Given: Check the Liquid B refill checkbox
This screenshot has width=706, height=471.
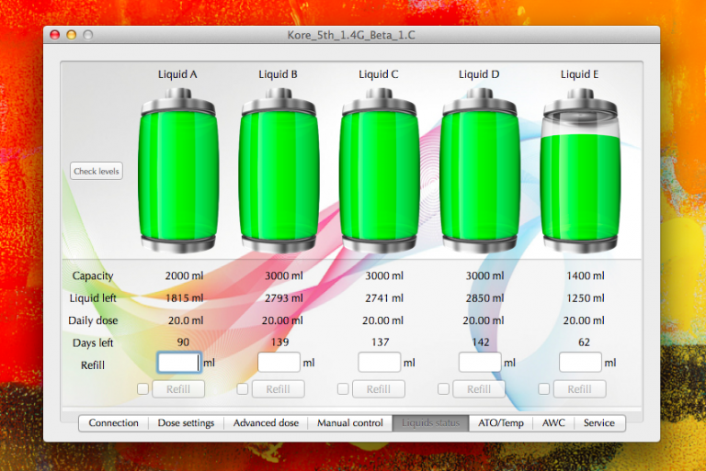Looking at the screenshot, I should pos(243,389).
